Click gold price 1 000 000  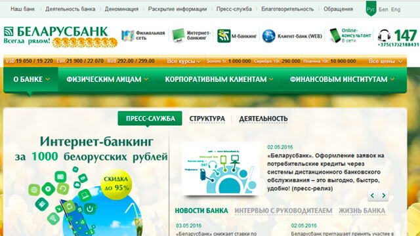pos(240,61)
